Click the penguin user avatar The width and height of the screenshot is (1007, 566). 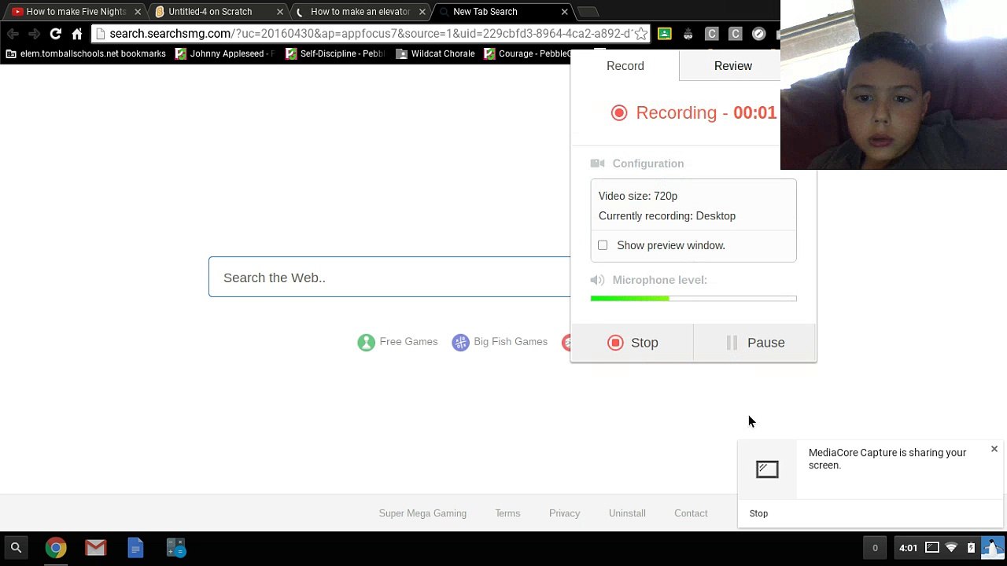(993, 548)
